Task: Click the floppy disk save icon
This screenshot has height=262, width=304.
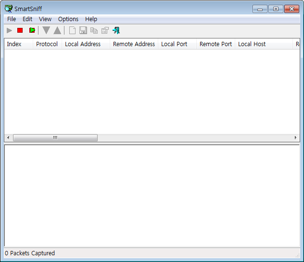Action: (x=83, y=30)
